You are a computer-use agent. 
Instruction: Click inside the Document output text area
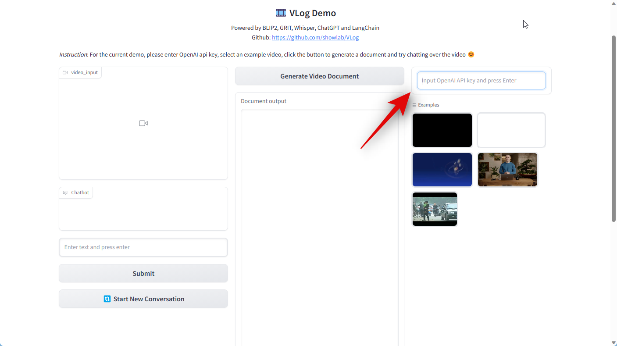pos(320,227)
